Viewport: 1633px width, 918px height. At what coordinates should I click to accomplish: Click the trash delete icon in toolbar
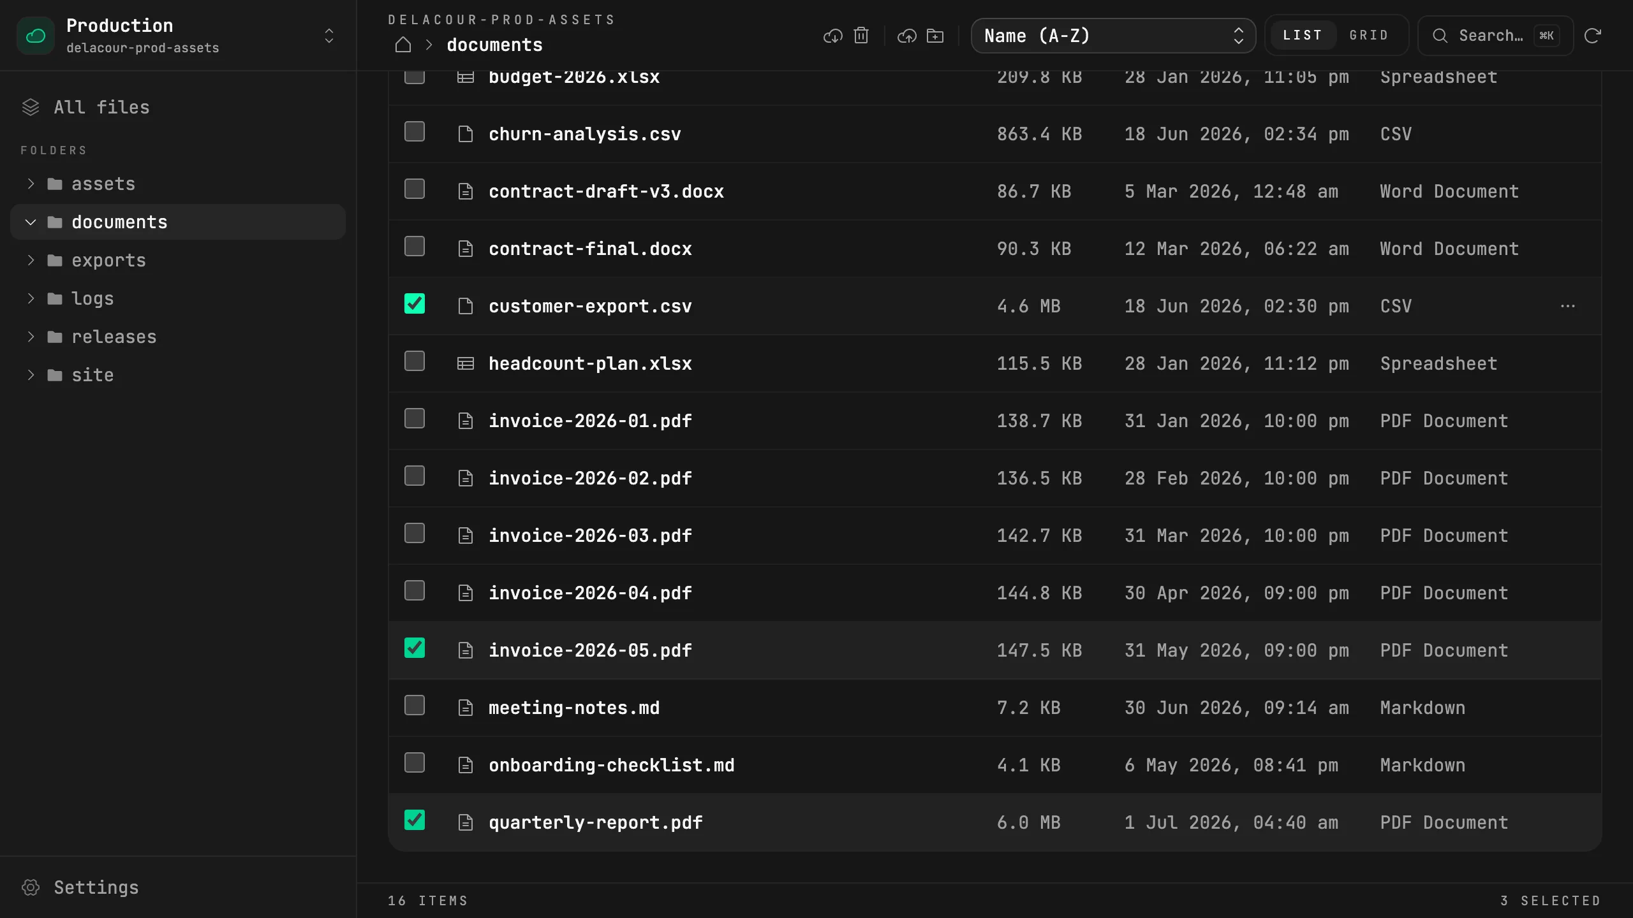tap(861, 36)
